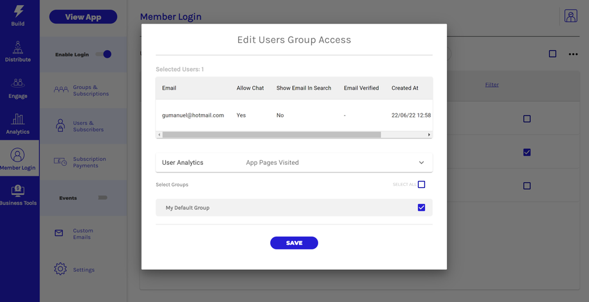Open the Analytics bar chart icon
This screenshot has width=589, height=302.
pyautogui.click(x=18, y=121)
